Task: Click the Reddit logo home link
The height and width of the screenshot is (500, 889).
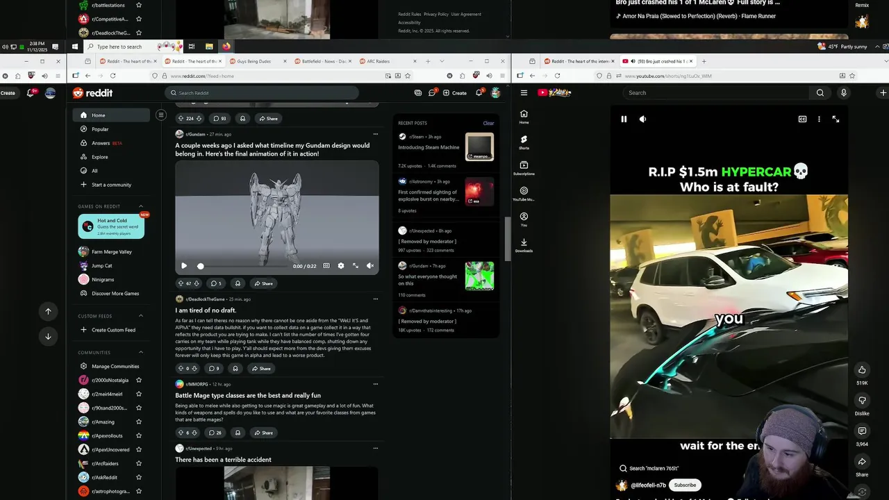Action: click(92, 92)
